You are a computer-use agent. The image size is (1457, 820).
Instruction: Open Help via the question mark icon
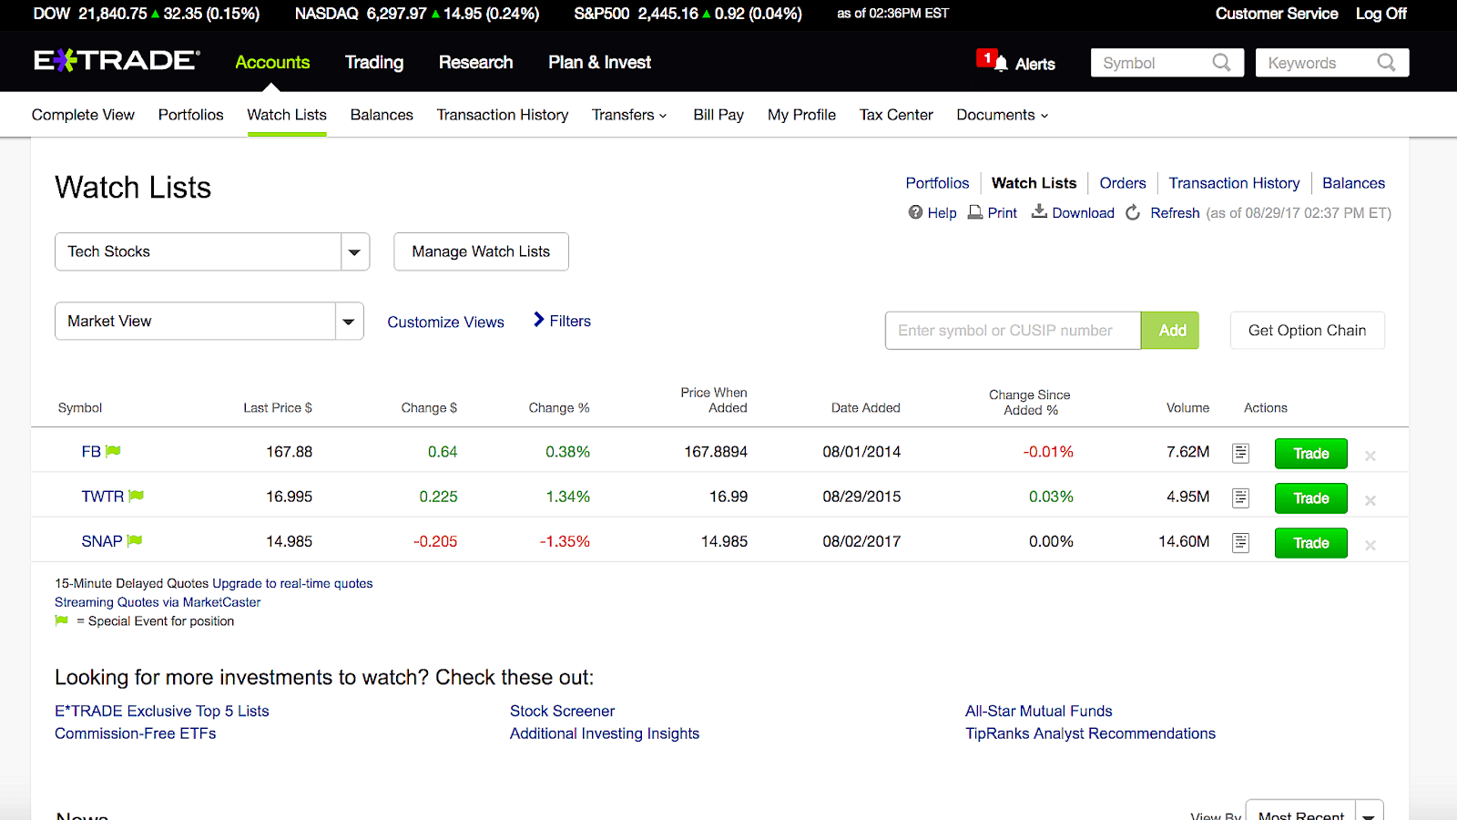tap(914, 212)
